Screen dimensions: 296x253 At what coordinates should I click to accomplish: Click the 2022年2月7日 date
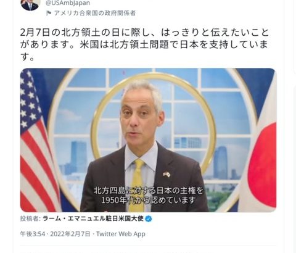(x=70, y=234)
